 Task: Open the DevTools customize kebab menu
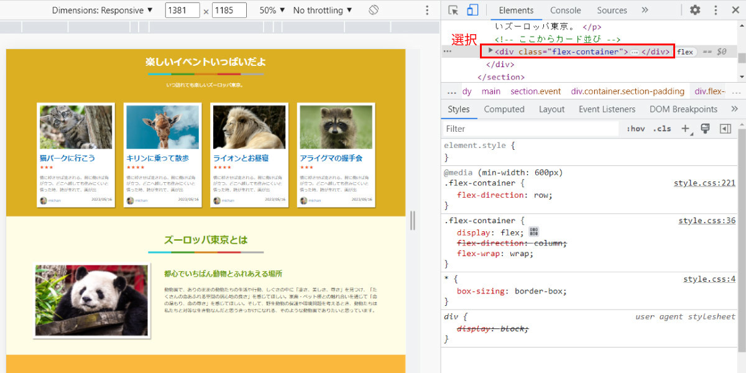pyautogui.click(x=716, y=10)
